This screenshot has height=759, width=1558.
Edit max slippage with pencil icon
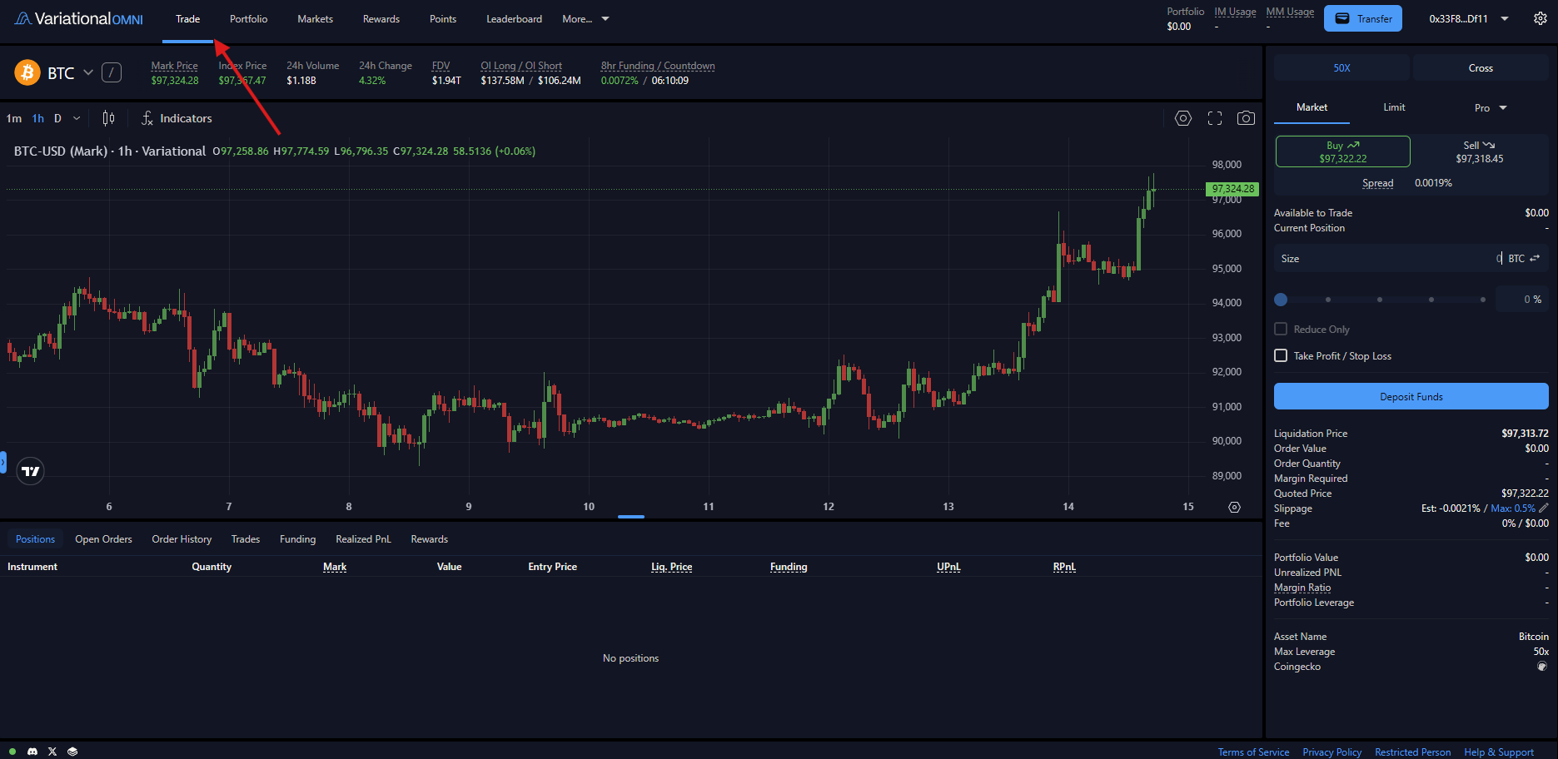pyautogui.click(x=1543, y=508)
